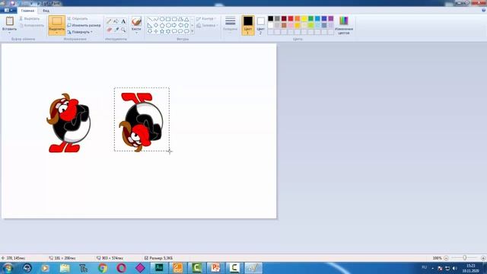Select the Pencil tool
487x274 pixels.
click(109, 21)
